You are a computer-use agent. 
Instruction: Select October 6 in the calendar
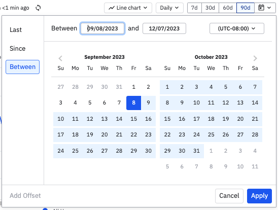(240, 87)
